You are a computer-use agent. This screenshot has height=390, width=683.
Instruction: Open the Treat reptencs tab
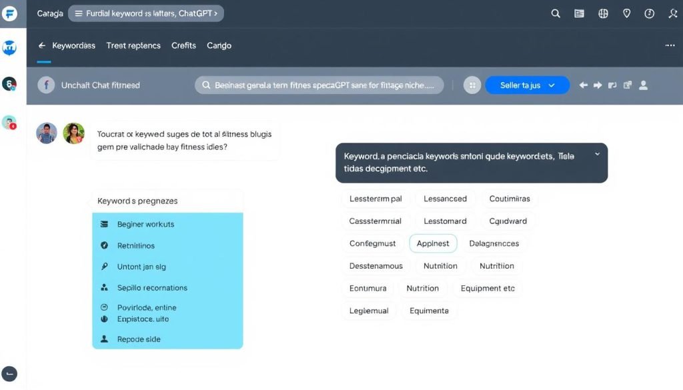coord(133,45)
